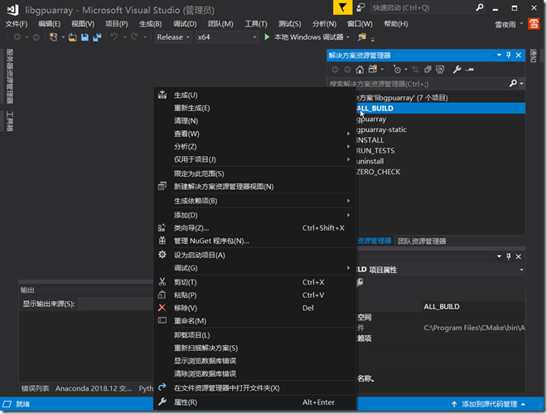Click the pending changes filter icon
Image resolution: width=547 pixels, height=414 pixels.
pos(397,70)
